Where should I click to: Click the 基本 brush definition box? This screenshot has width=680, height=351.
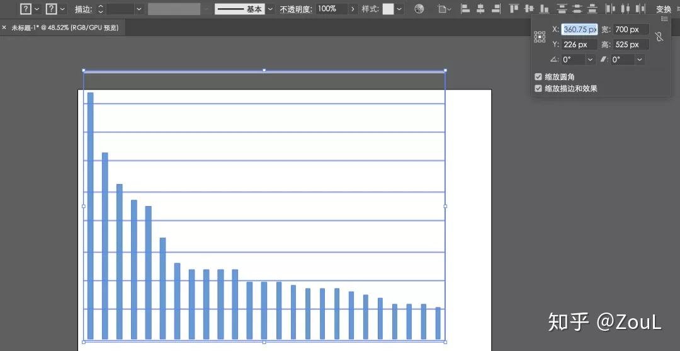(x=240, y=9)
